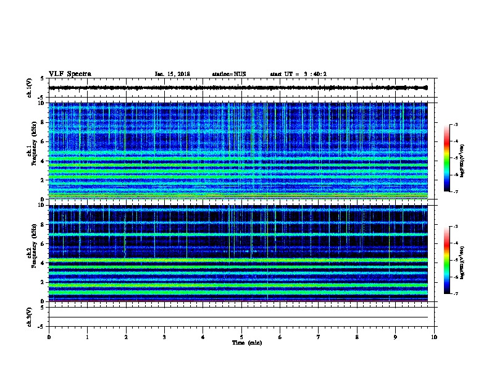Image resolution: width=489 pixels, height=378 pixels.
Task: Click the "VLF Spectra" plot title
Action: click(x=70, y=74)
